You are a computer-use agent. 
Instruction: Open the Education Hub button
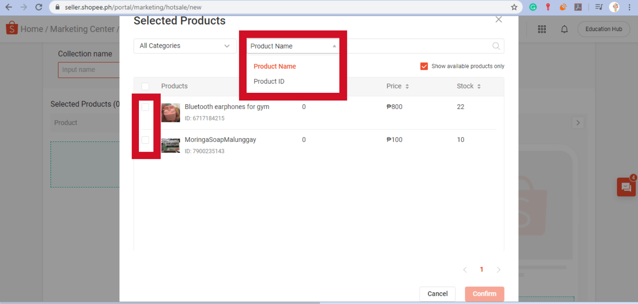pyautogui.click(x=603, y=29)
